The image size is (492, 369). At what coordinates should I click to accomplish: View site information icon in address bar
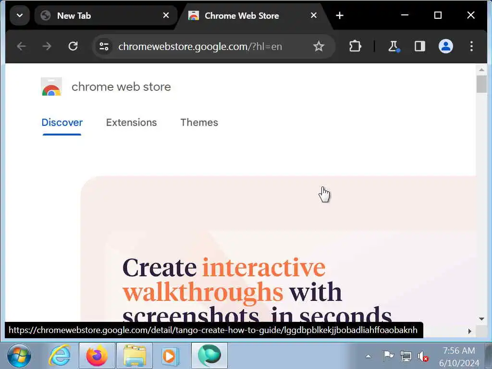tap(104, 47)
